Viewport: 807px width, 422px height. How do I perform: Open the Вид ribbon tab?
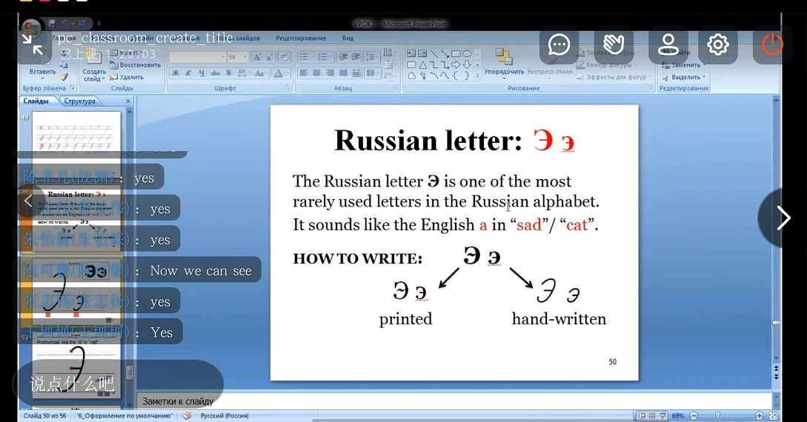[x=348, y=38]
